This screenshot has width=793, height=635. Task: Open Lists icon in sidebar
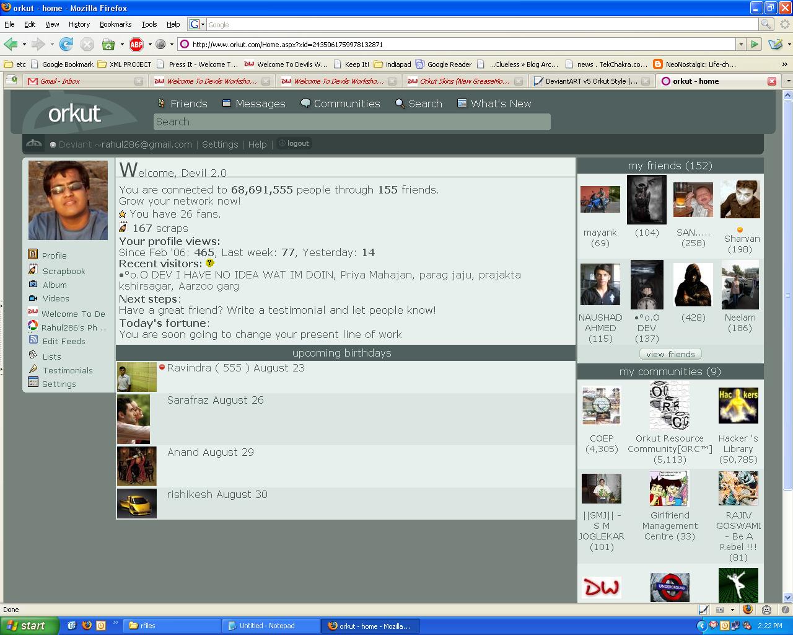(33, 355)
